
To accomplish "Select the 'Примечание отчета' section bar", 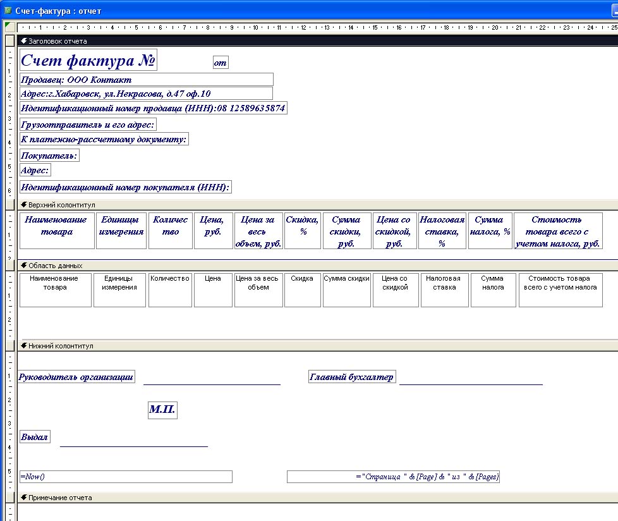I will (x=318, y=498).
